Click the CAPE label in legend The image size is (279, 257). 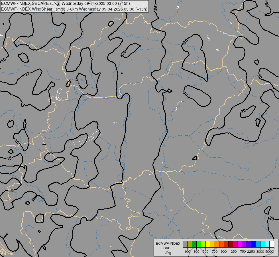pyautogui.click(x=168, y=248)
